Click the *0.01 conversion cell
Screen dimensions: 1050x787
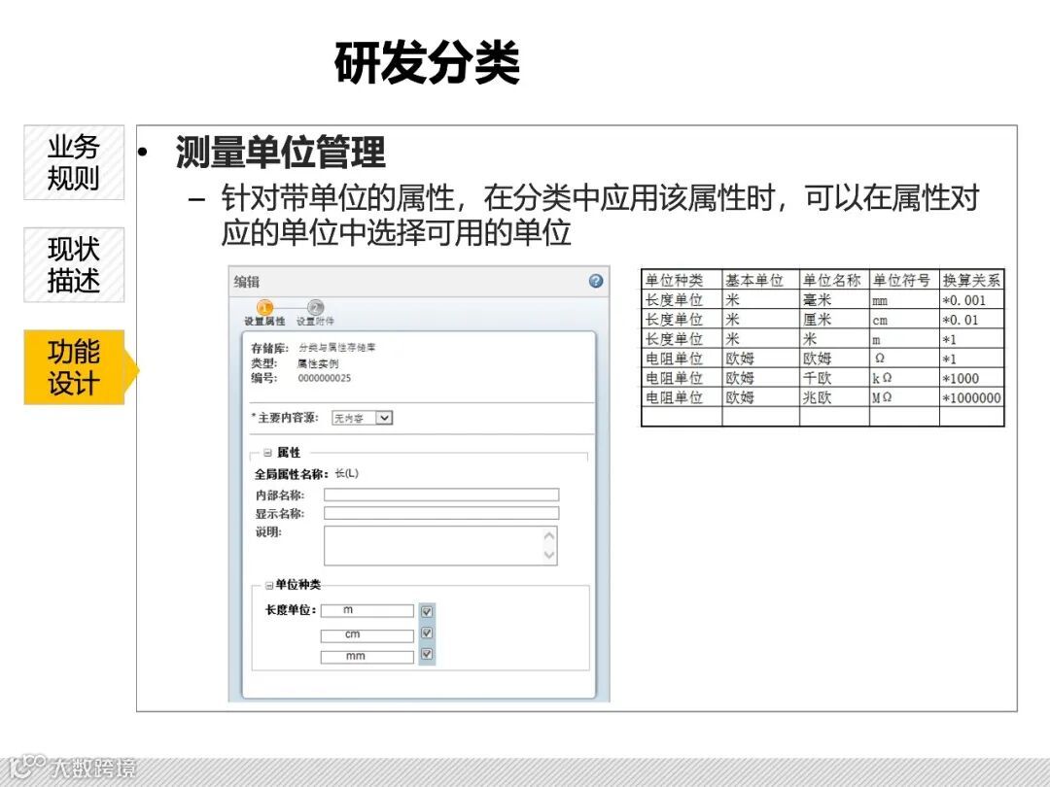(971, 320)
